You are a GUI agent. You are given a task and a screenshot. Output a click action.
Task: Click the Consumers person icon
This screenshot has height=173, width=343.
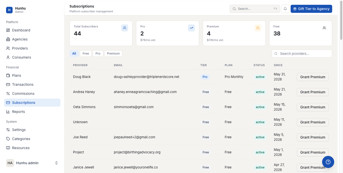click(x=8, y=57)
